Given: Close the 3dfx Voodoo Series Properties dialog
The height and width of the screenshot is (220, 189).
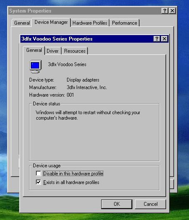Looking at the screenshot, I should [x=164, y=39].
